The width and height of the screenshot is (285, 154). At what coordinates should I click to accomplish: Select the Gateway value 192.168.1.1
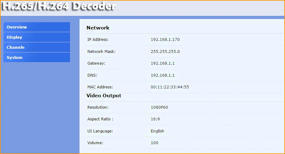[162, 63]
